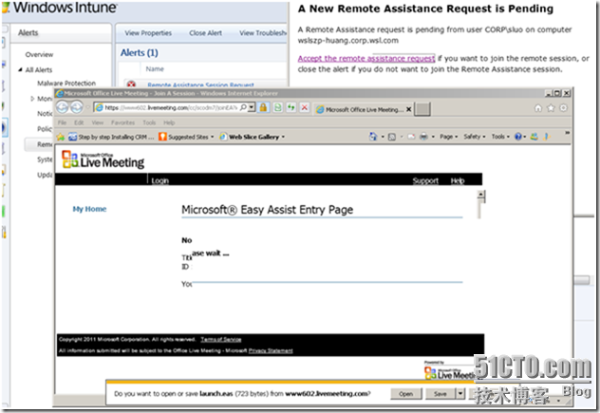Click the security lock icon
Viewport: 600px width, 413px height.
pos(263,107)
